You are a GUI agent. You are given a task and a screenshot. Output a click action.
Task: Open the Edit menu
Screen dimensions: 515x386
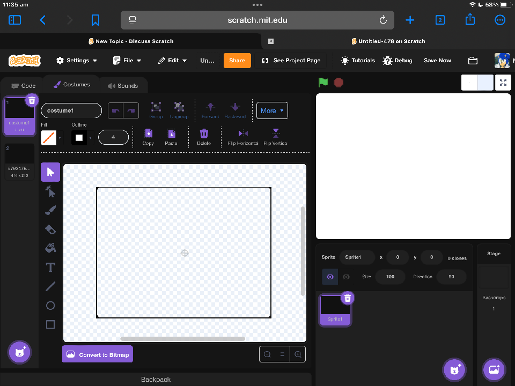point(172,60)
